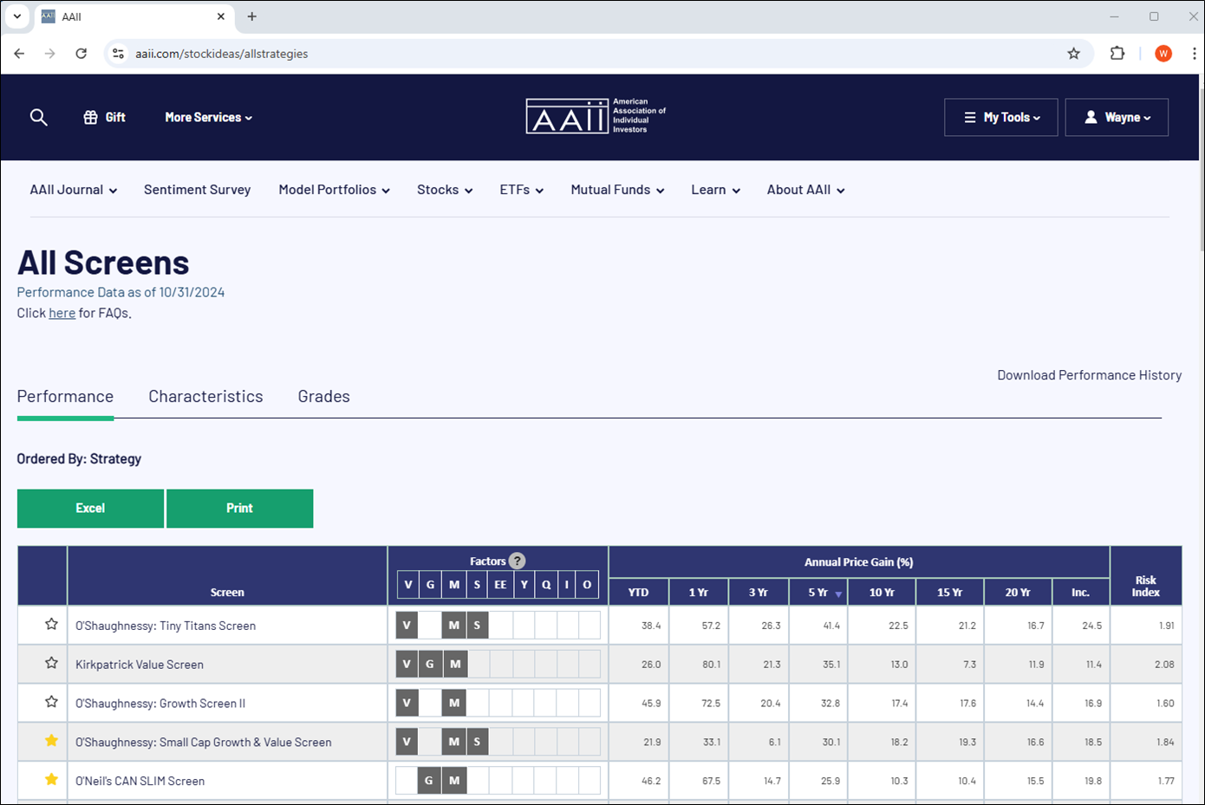Select the Grades tab

point(323,396)
